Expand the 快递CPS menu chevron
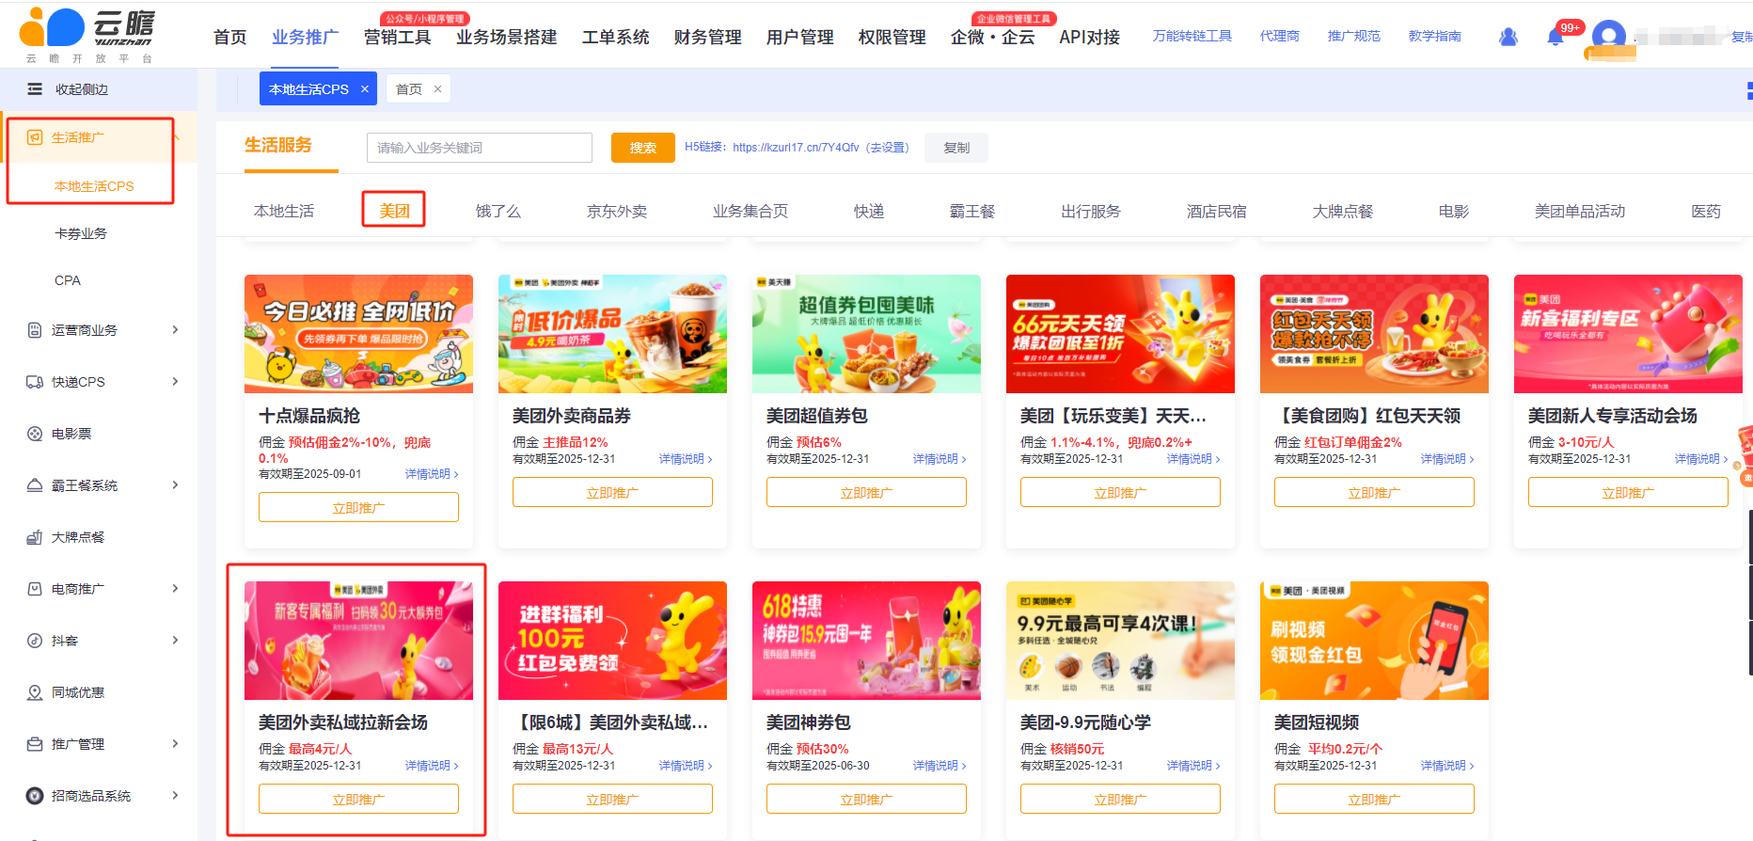This screenshot has height=841, width=1753. (x=175, y=382)
